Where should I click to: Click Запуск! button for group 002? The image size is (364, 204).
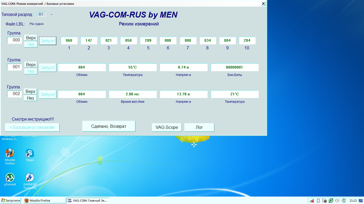point(48,94)
